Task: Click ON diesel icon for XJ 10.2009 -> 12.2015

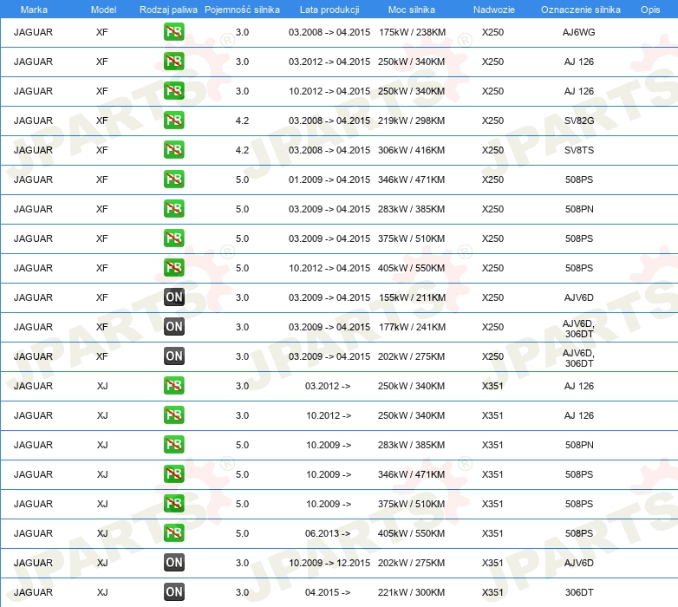Action: [173, 562]
